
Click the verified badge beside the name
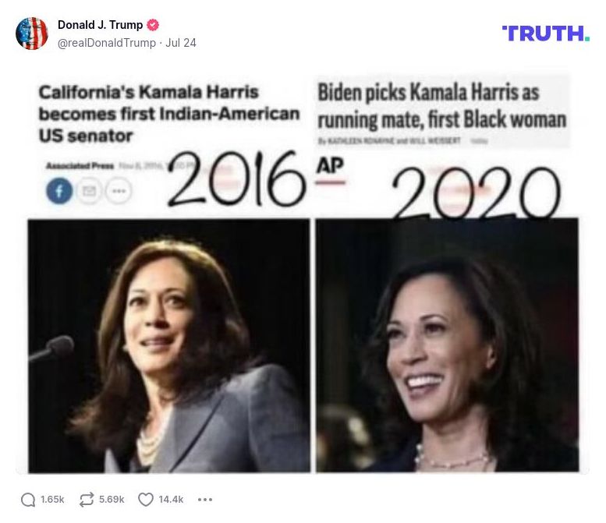tap(154, 25)
